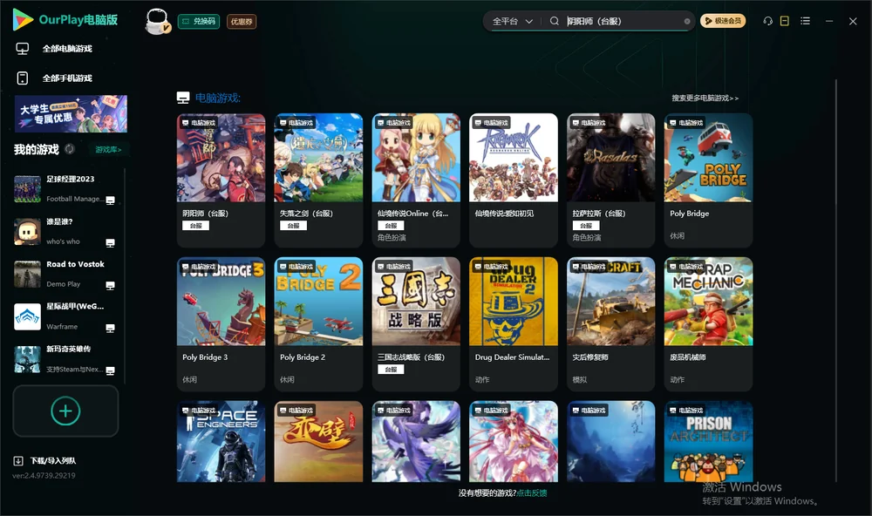Open the 游戏库> link
This screenshot has height=516, width=872.
coord(108,150)
